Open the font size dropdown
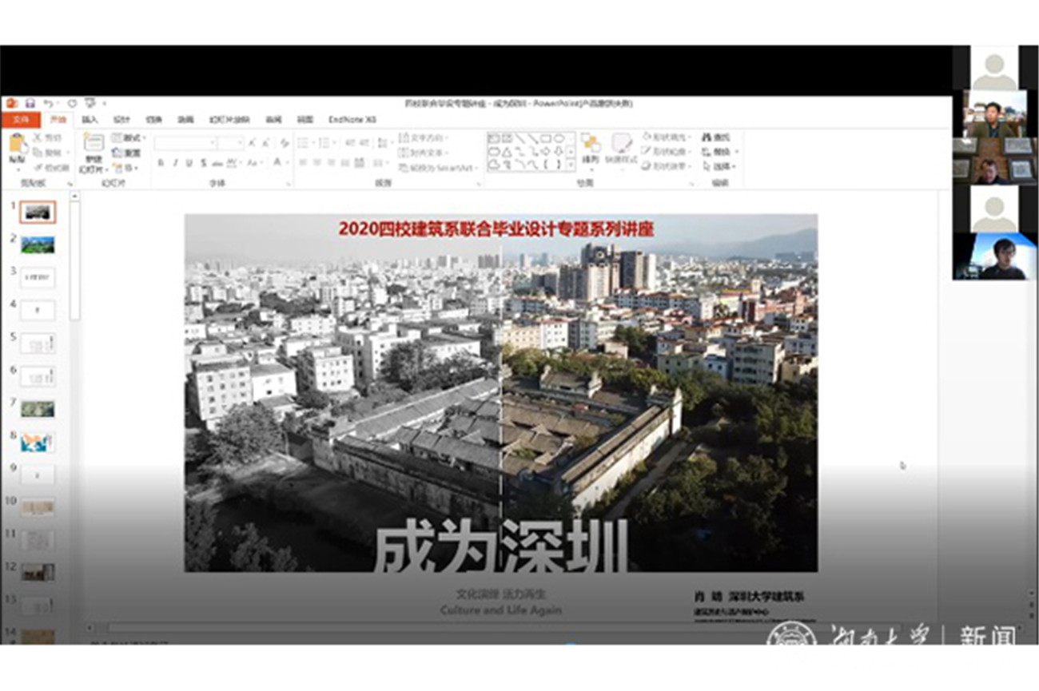This screenshot has height=691, width=1039. pyautogui.click(x=231, y=143)
